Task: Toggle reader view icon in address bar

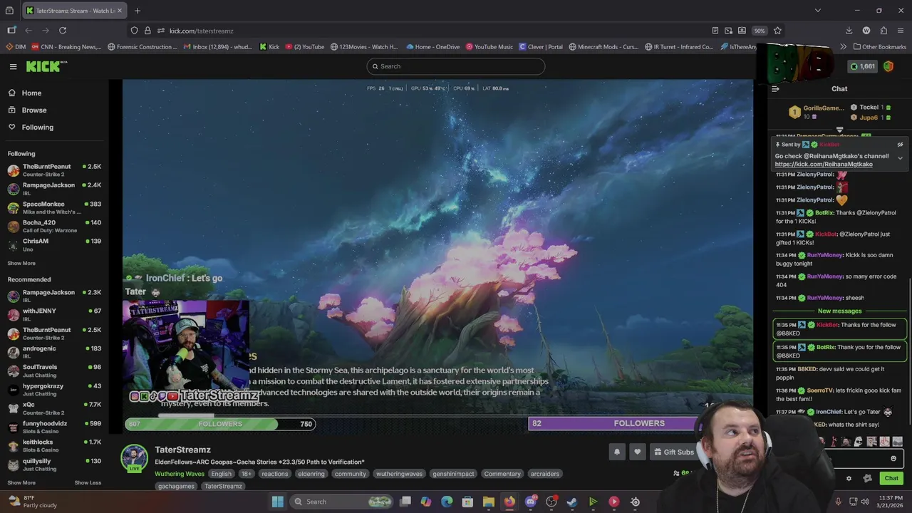Action: click(715, 31)
